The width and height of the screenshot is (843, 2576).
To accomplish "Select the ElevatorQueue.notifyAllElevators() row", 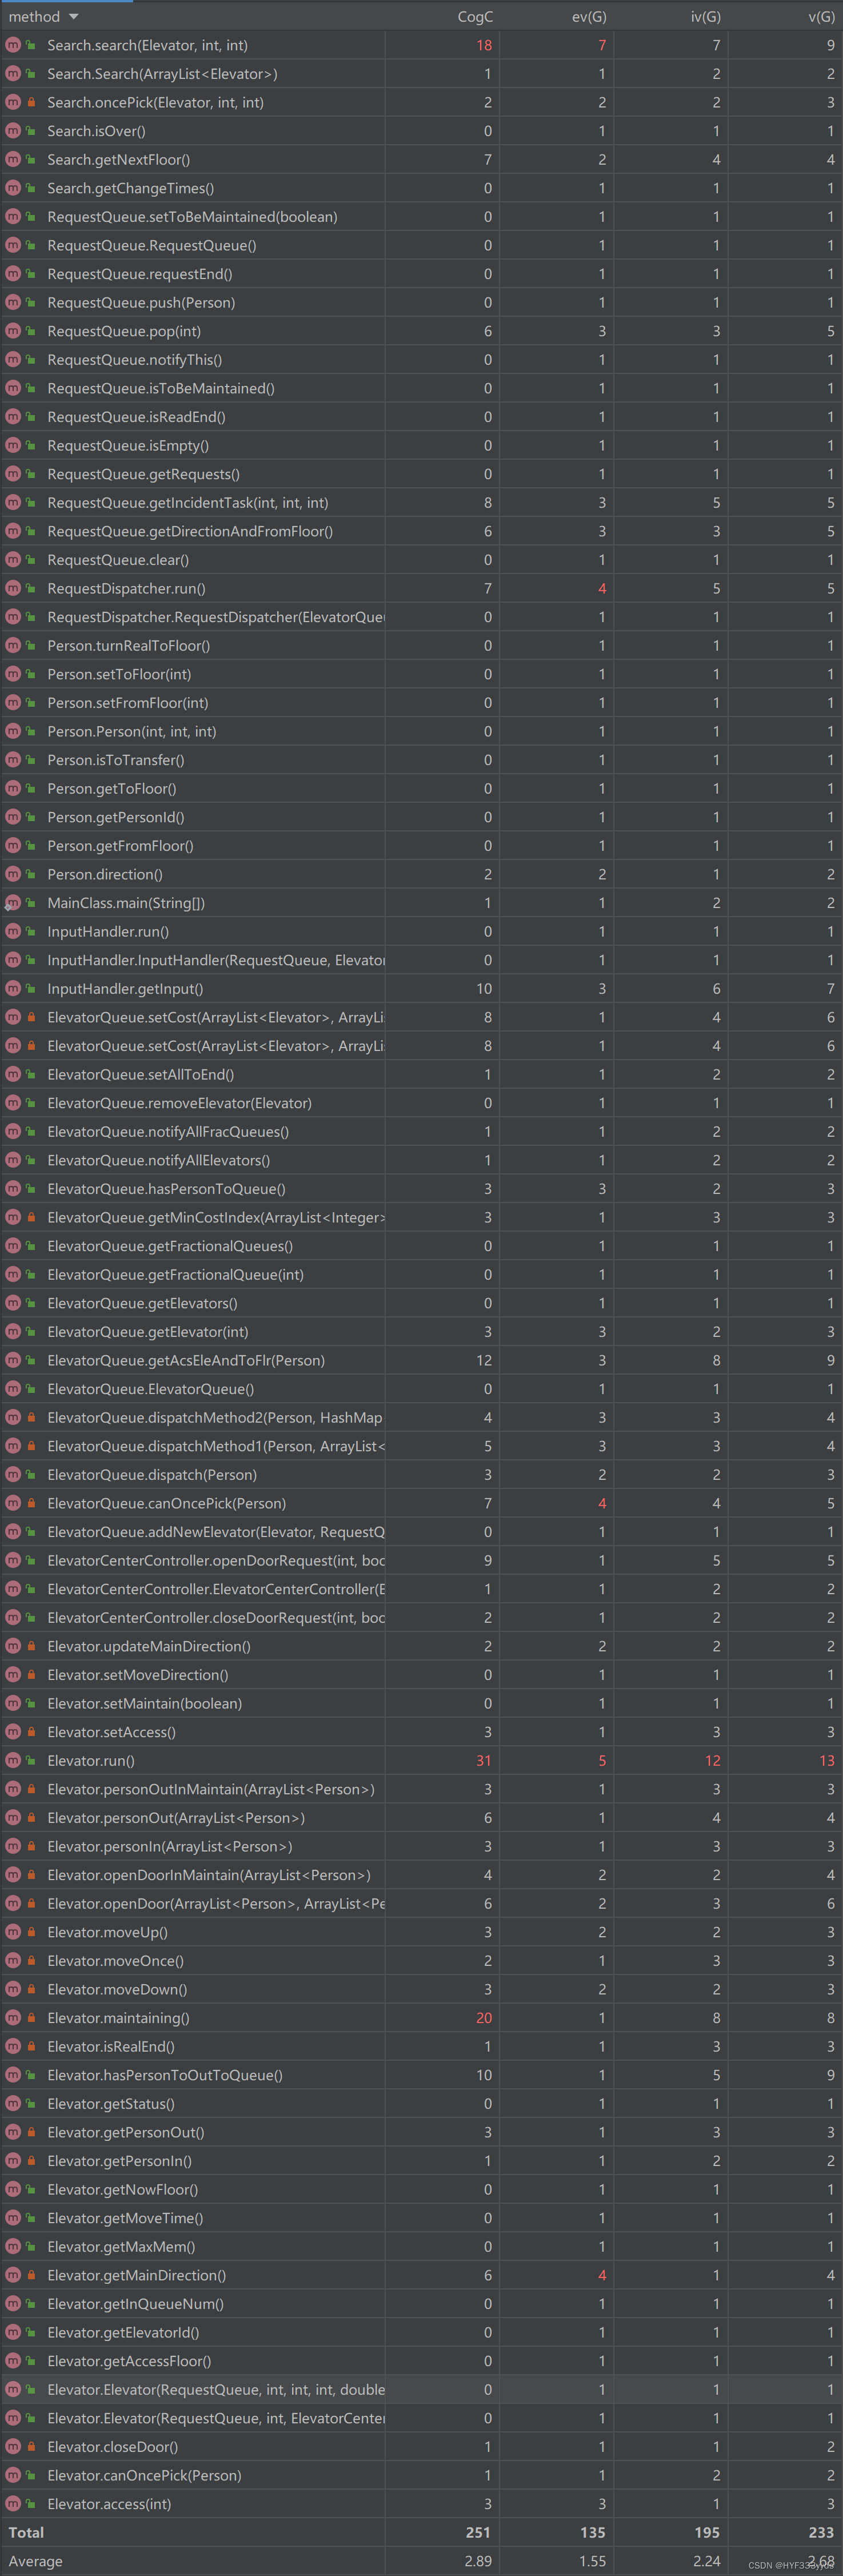I will [421, 1160].
